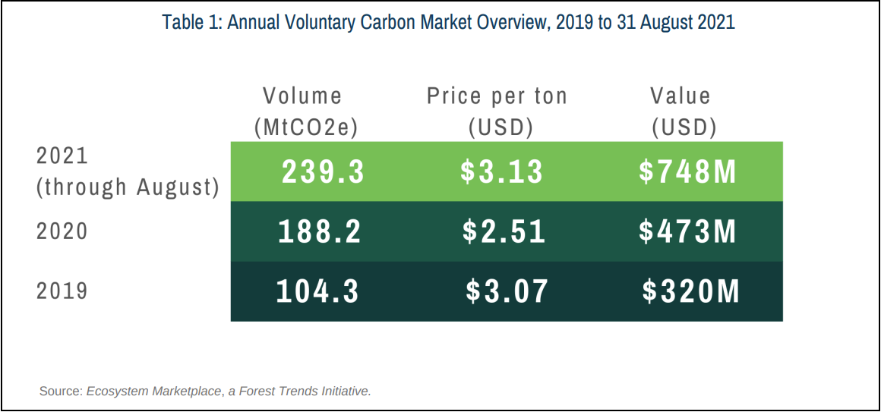The image size is (881, 412).
Task: Click the 188.2 volume cell
Action: (x=320, y=231)
